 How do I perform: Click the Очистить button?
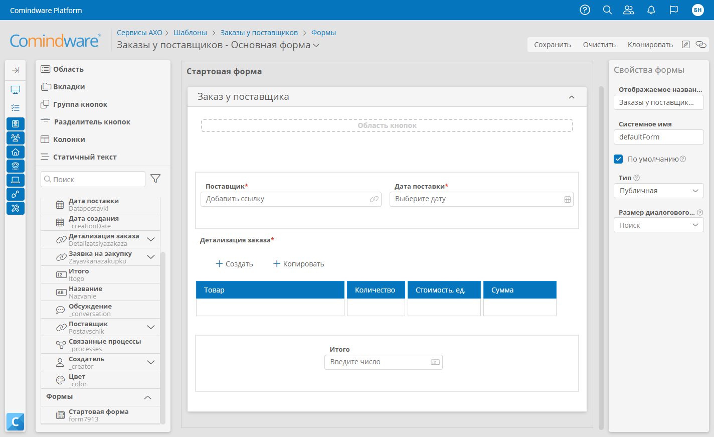[x=599, y=45]
